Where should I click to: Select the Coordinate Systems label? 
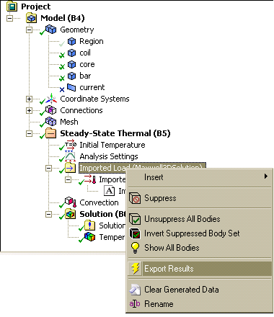94,99
